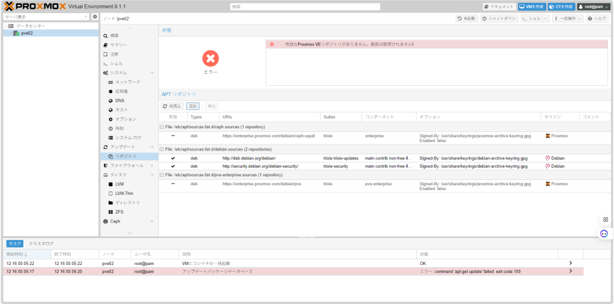Switch to the Cluster log (クラスタログ) tab
The height and width of the screenshot is (304, 614).
(41, 243)
